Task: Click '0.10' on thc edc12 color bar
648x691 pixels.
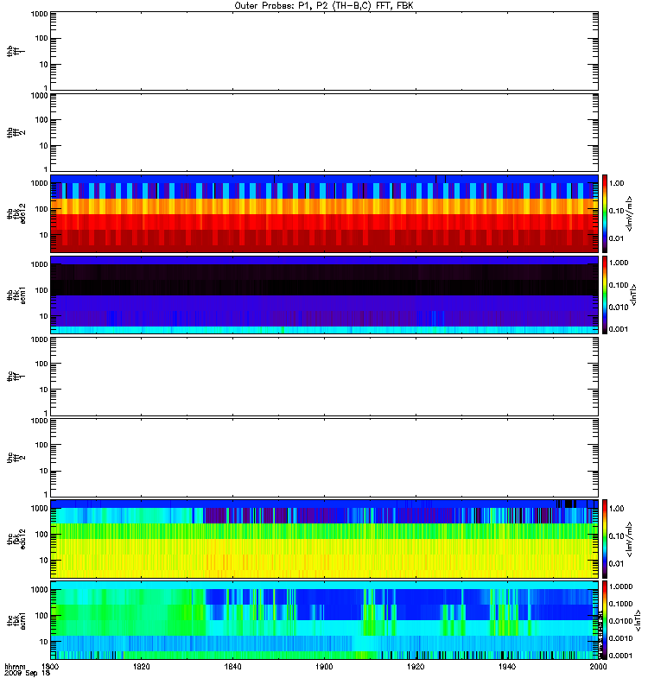Action: point(617,536)
